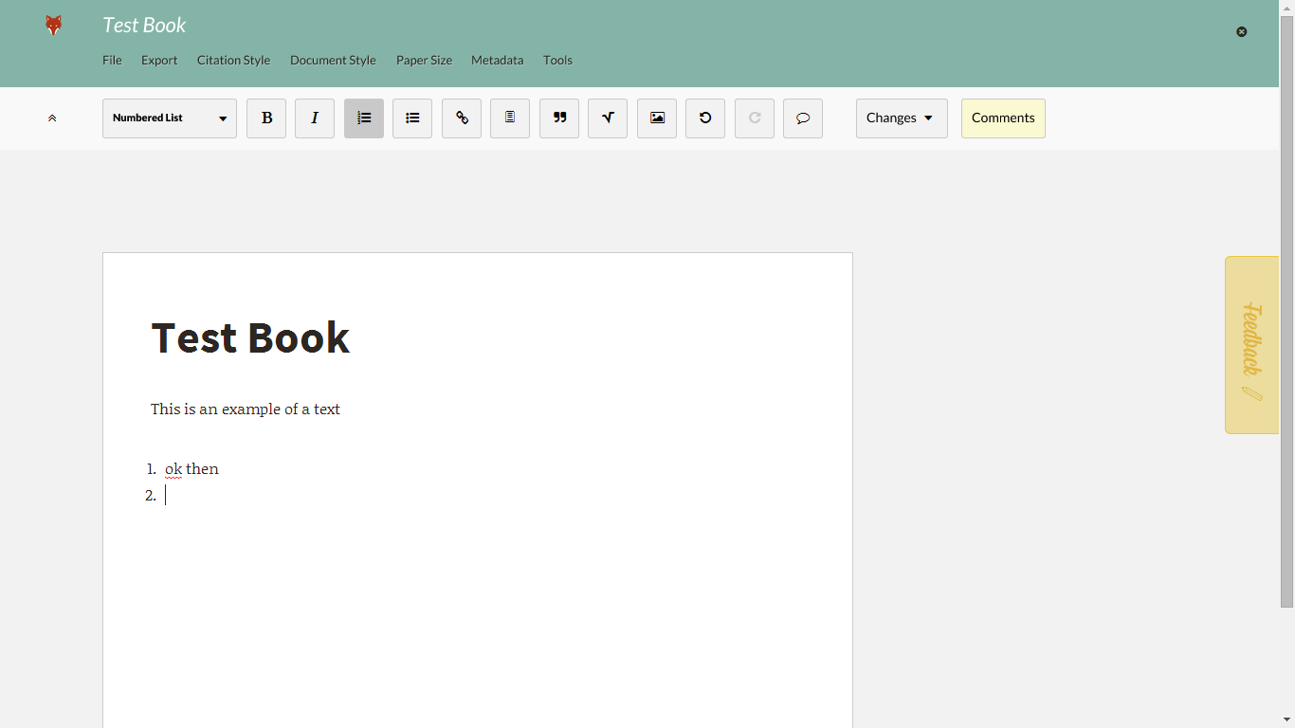The width and height of the screenshot is (1295, 728).
Task: Insert a citation with quote icon
Action: point(559,118)
